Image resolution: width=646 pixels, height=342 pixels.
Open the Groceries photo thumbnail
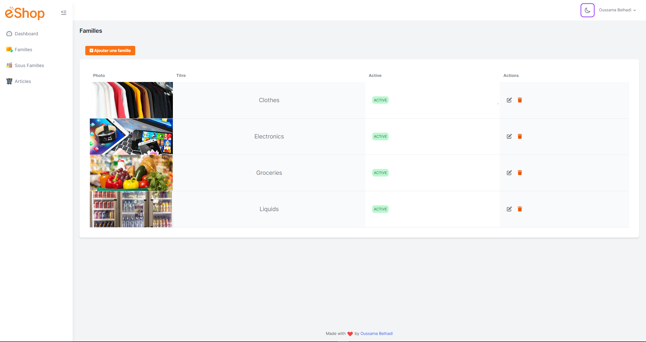(x=131, y=173)
